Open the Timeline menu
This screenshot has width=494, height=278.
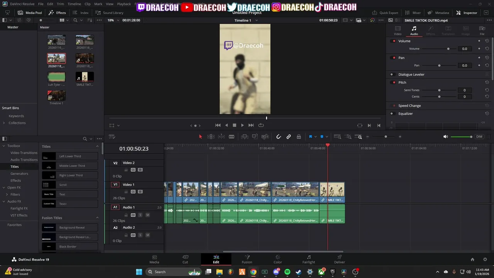click(x=74, y=4)
